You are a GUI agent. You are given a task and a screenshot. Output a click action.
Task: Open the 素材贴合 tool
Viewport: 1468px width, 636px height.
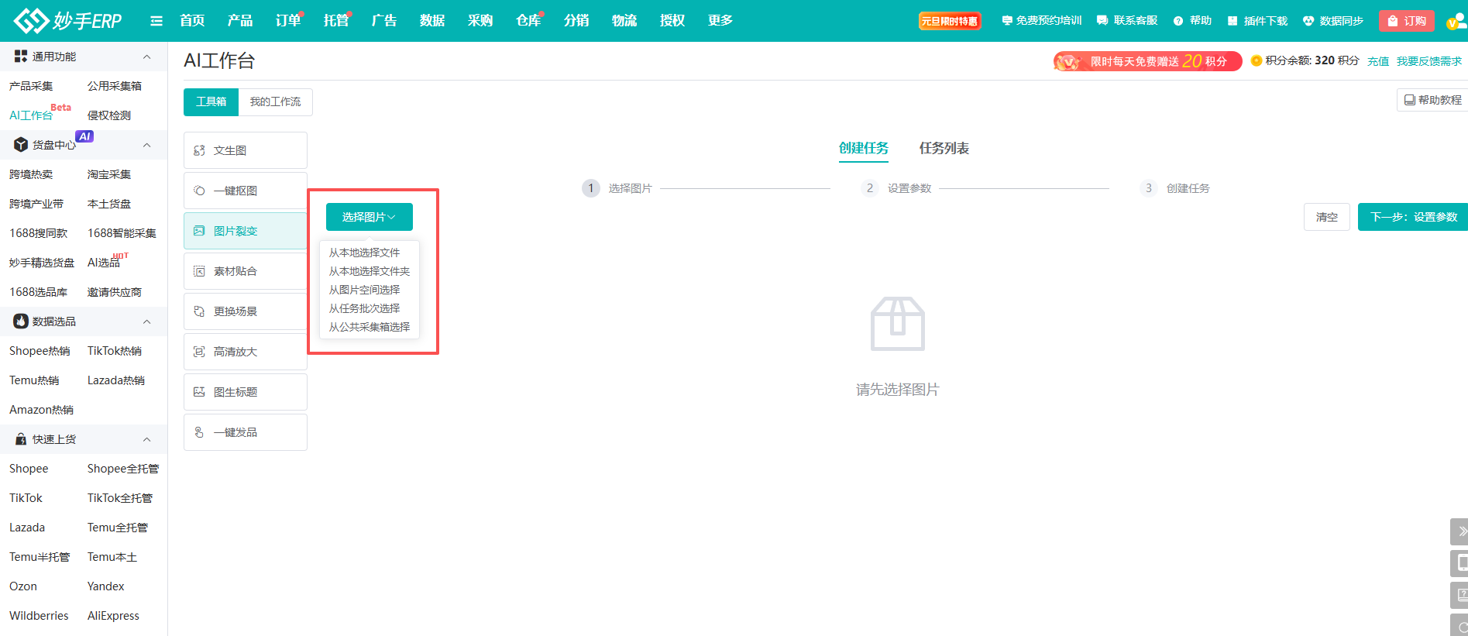click(245, 271)
